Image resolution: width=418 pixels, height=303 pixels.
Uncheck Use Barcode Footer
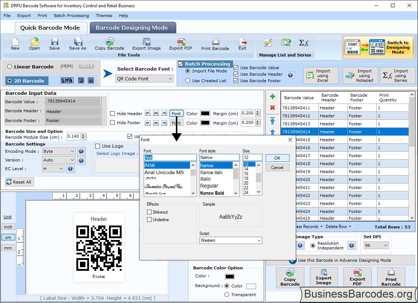pyautogui.click(x=236, y=81)
